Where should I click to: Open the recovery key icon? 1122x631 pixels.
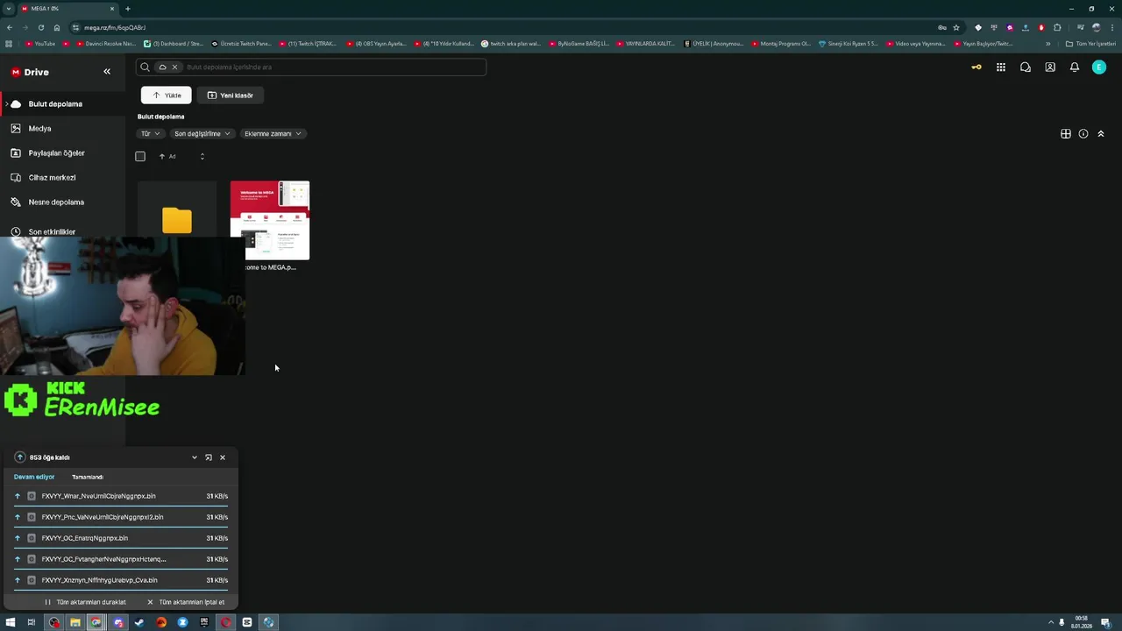tap(976, 67)
